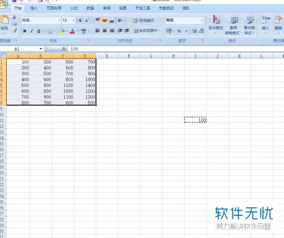This screenshot has width=284, height=238.
Task: Switch to the 插入 (Insert) tab
Action: point(34,8)
